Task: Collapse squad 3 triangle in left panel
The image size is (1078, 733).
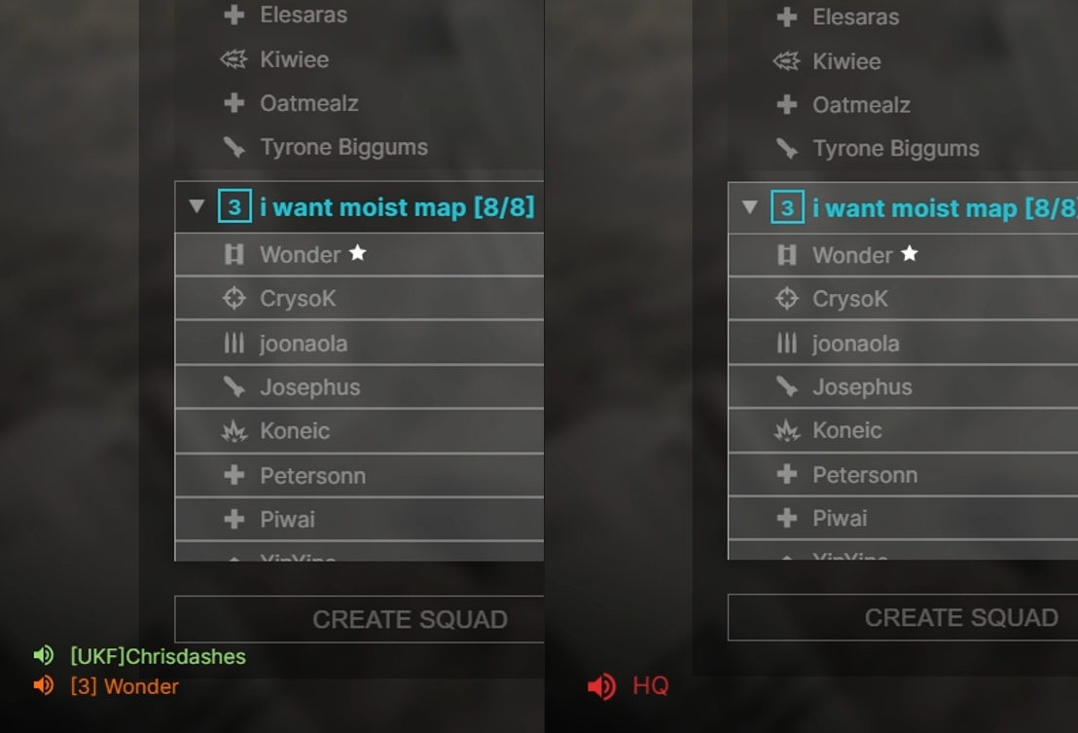Action: 197,206
